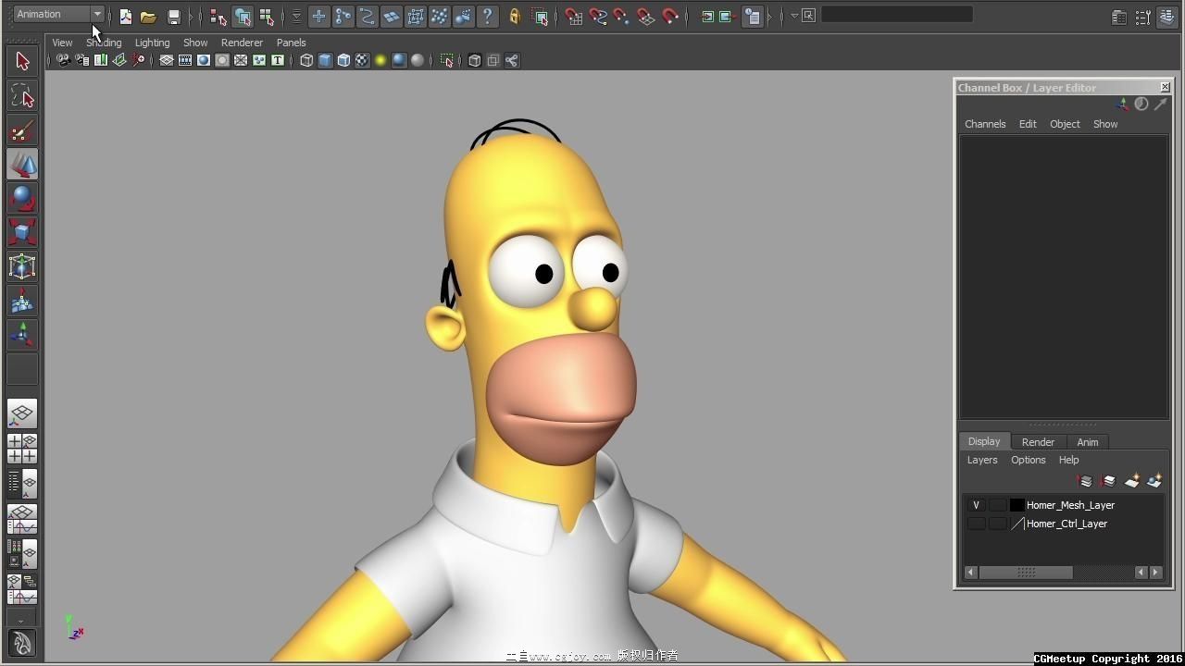Show Tool Settings panel icon

1143,17
